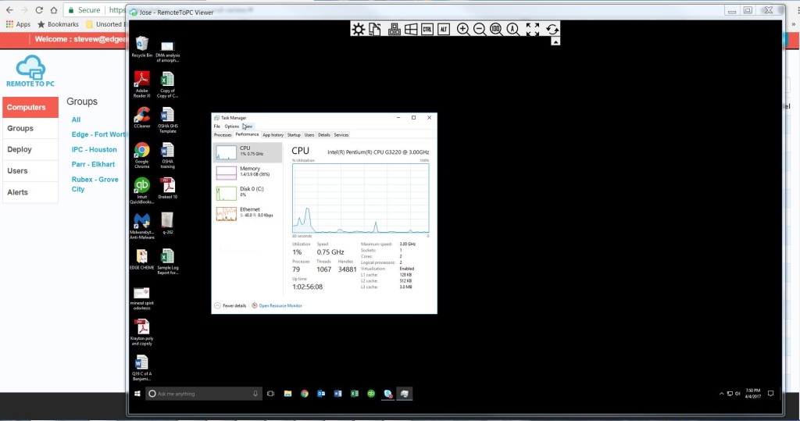The image size is (800, 421).
Task: Switch to fullscreen with the arrows icon
Action: click(533, 30)
